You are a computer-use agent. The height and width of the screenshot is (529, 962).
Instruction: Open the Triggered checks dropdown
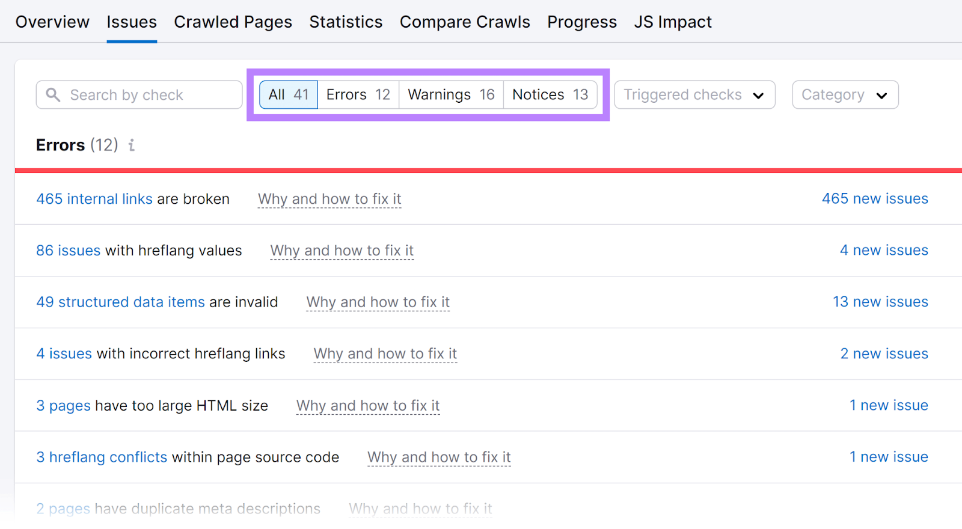pos(694,95)
